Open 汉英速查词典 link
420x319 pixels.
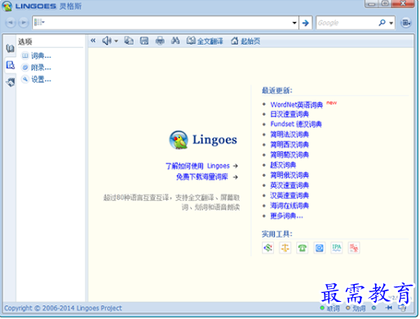[290, 195]
